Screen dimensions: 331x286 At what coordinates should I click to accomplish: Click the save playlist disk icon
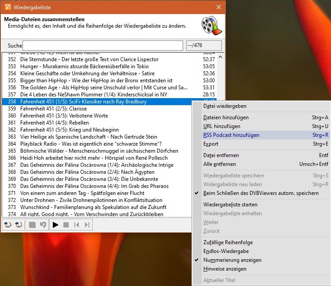tap(32, 225)
